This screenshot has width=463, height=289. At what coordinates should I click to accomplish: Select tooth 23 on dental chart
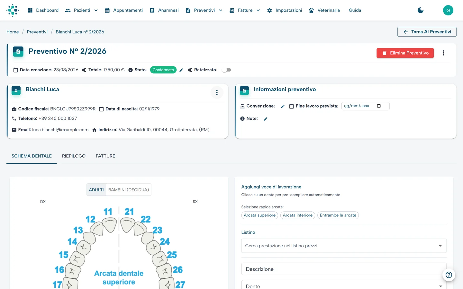(148, 238)
